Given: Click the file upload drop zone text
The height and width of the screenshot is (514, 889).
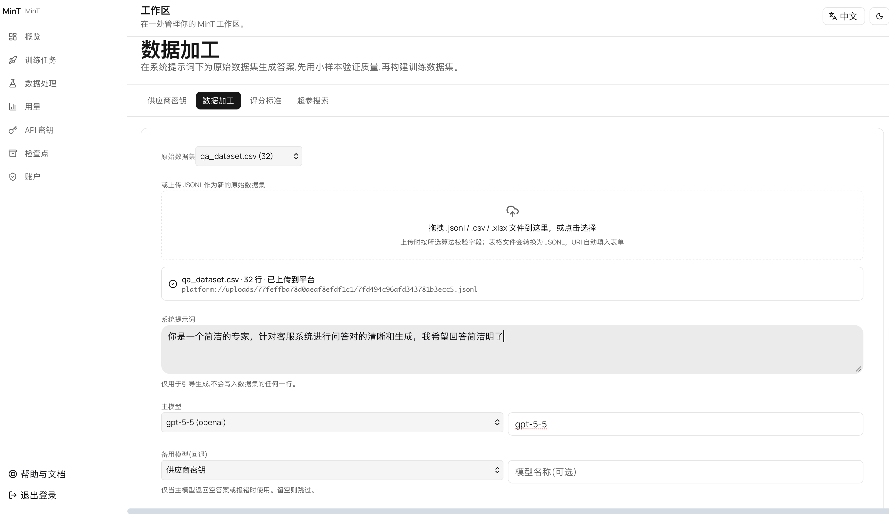Looking at the screenshot, I should click(x=512, y=228).
